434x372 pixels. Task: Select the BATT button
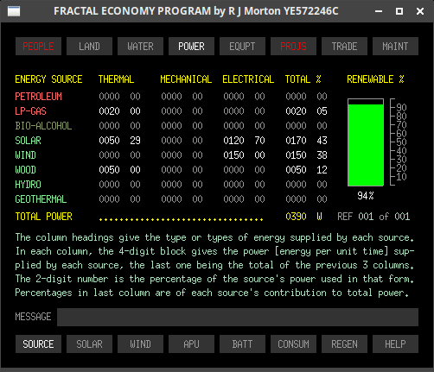coord(242,344)
